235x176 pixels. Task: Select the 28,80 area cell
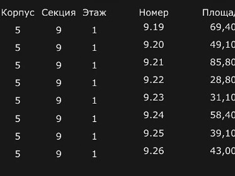coord(222,80)
